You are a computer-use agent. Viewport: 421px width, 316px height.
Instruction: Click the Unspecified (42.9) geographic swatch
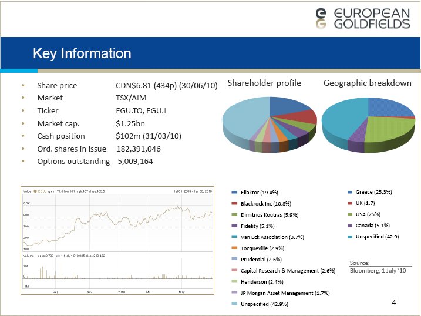(350, 237)
